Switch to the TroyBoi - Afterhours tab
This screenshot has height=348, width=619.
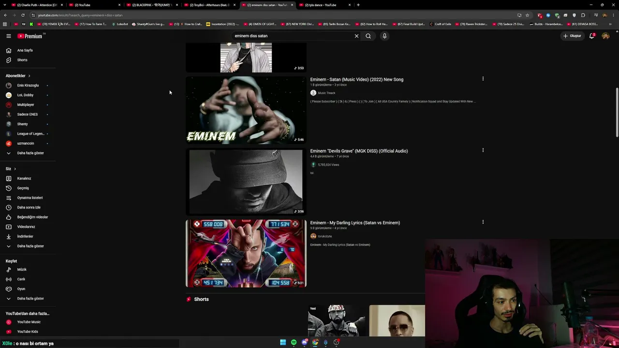209,5
